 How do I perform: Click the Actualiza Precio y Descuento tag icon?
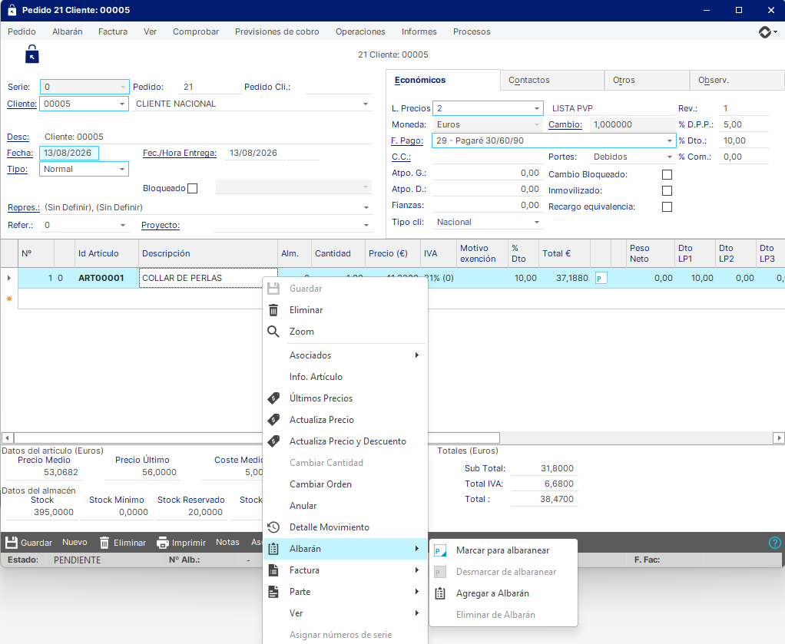(x=273, y=441)
